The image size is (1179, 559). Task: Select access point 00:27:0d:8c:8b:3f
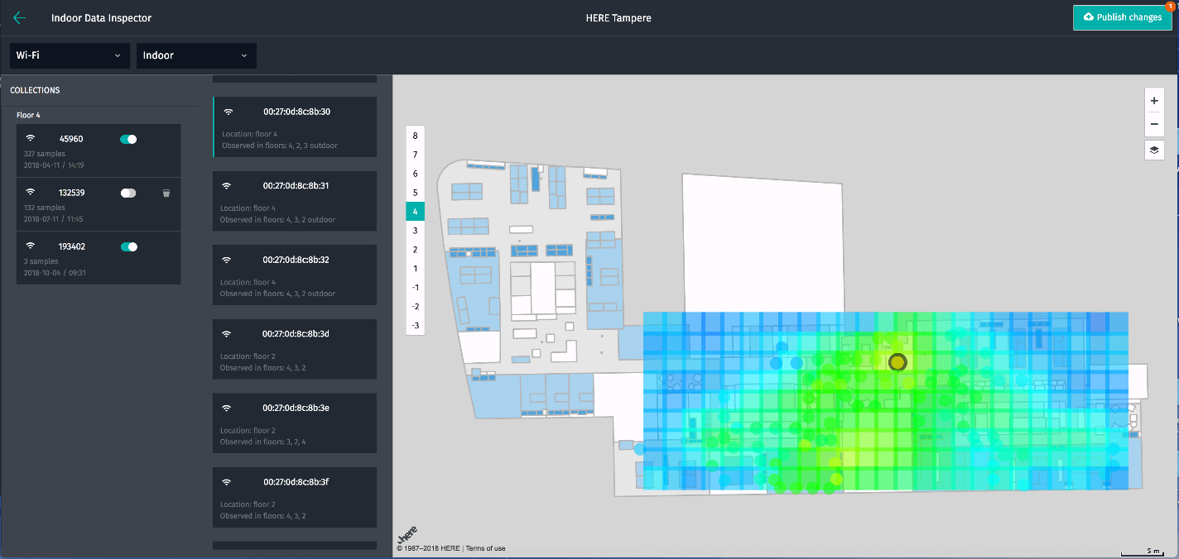295,497
